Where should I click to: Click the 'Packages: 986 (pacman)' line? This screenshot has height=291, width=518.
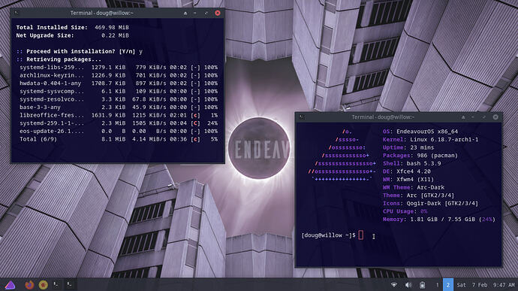(420, 155)
